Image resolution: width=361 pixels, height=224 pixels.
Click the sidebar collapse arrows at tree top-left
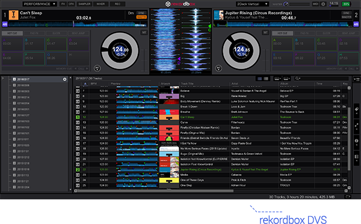(3, 78)
